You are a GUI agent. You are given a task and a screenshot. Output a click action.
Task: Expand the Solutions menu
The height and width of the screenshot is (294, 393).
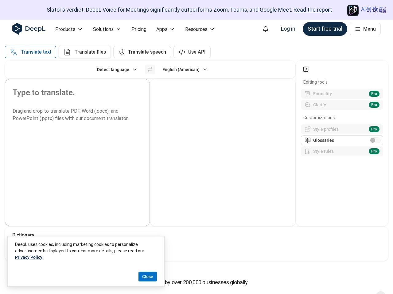(x=107, y=29)
